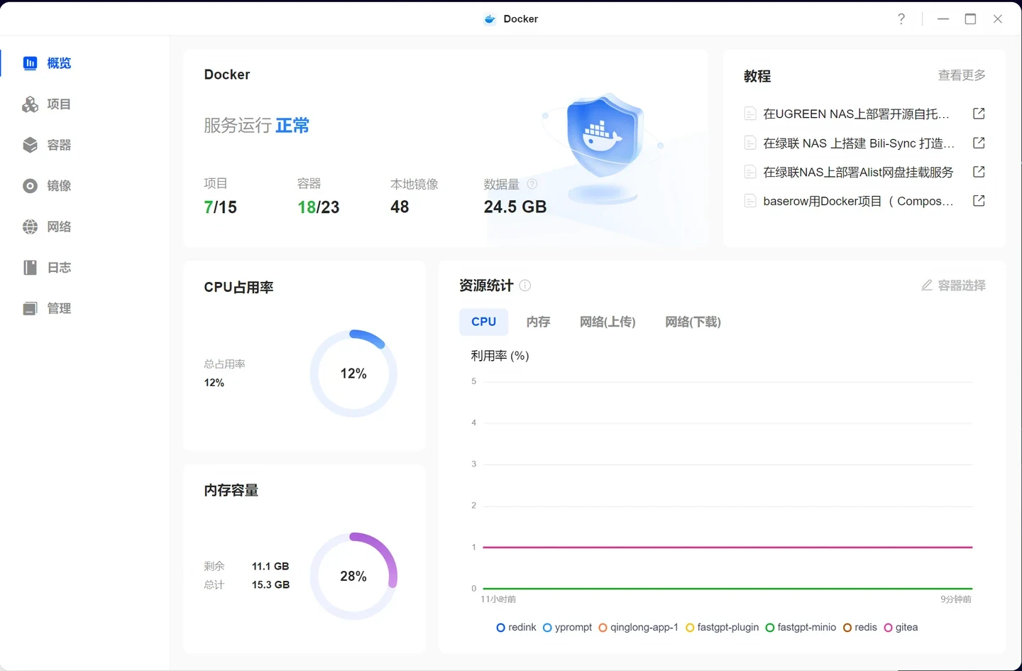Click the CPU 12% usage ring
The image size is (1022, 671).
pos(353,373)
